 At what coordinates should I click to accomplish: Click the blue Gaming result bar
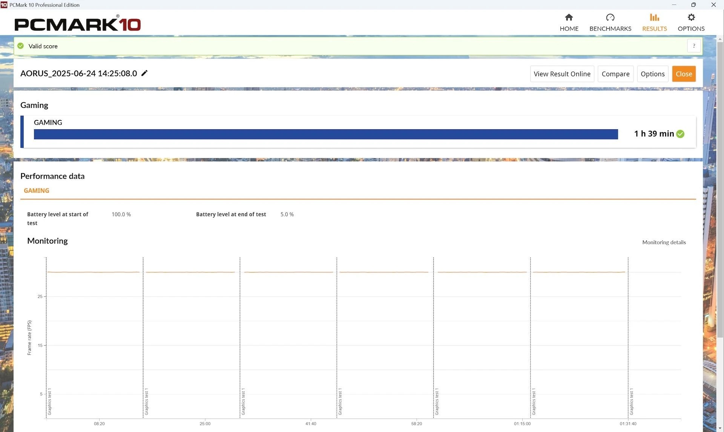coord(325,134)
